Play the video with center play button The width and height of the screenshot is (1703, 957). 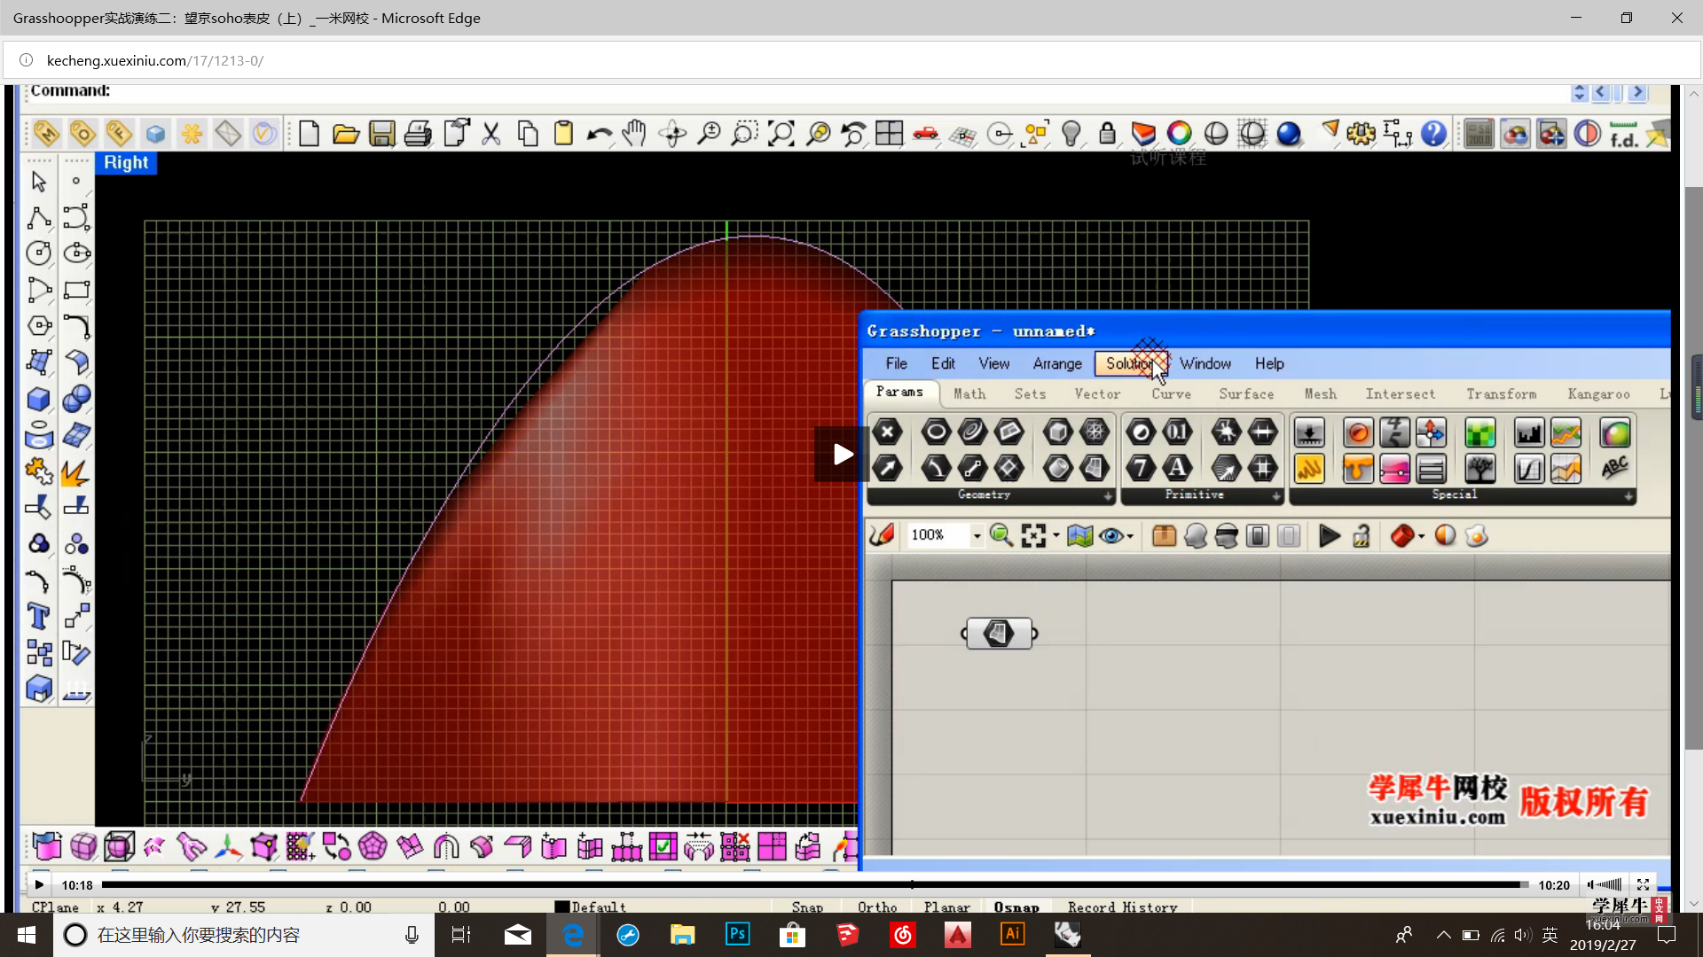[x=842, y=455]
